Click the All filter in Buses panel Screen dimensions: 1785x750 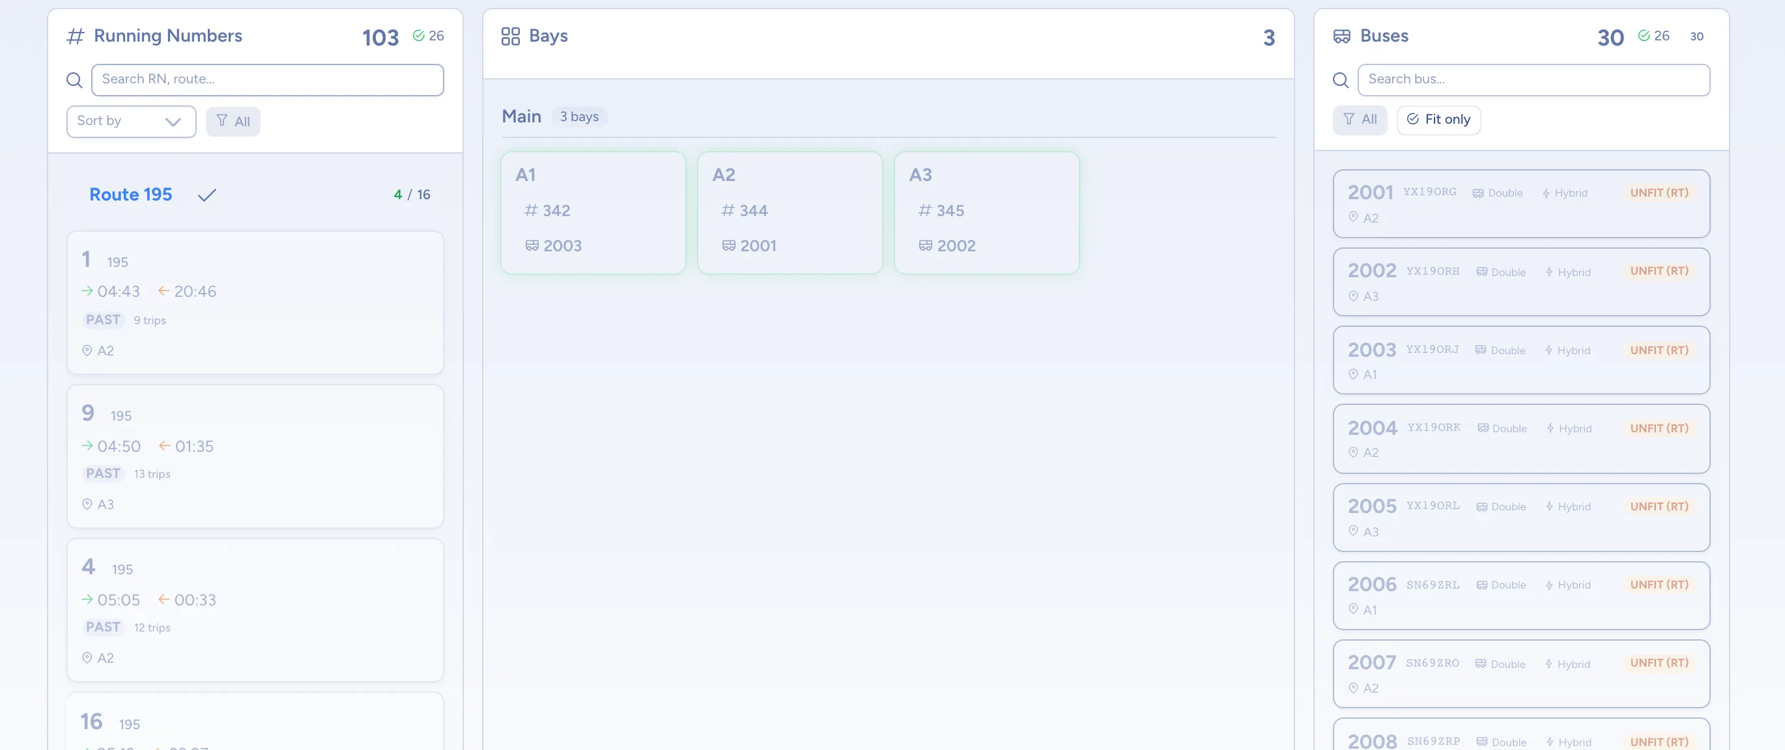(x=1360, y=120)
